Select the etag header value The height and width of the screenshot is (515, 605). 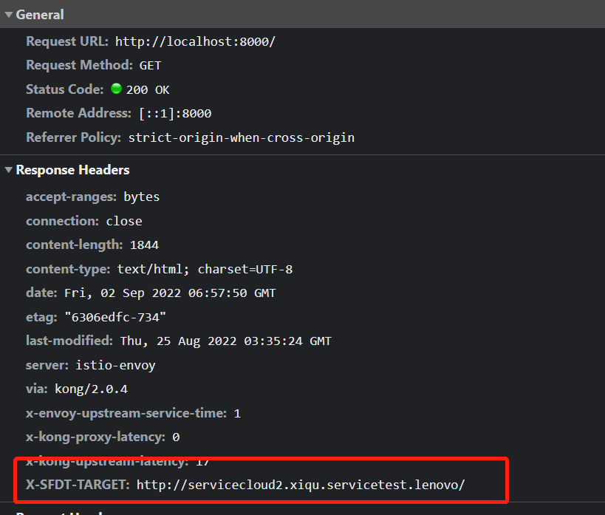(115, 317)
